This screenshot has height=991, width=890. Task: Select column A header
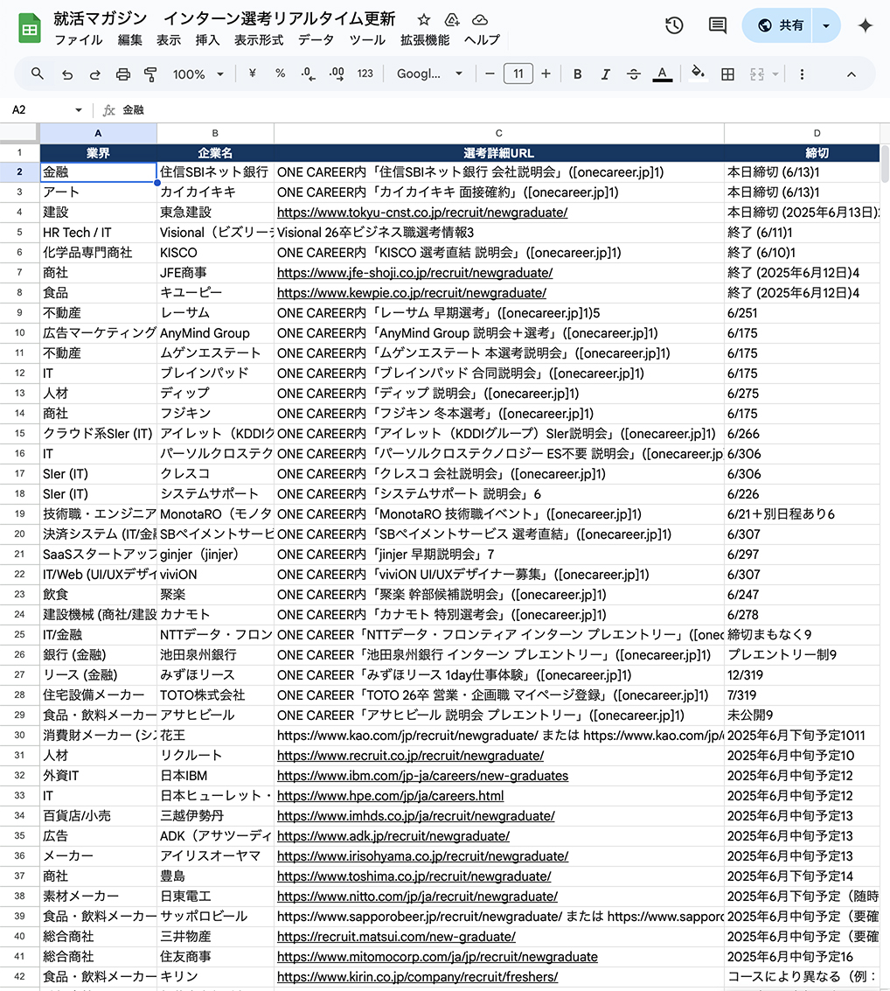98,133
